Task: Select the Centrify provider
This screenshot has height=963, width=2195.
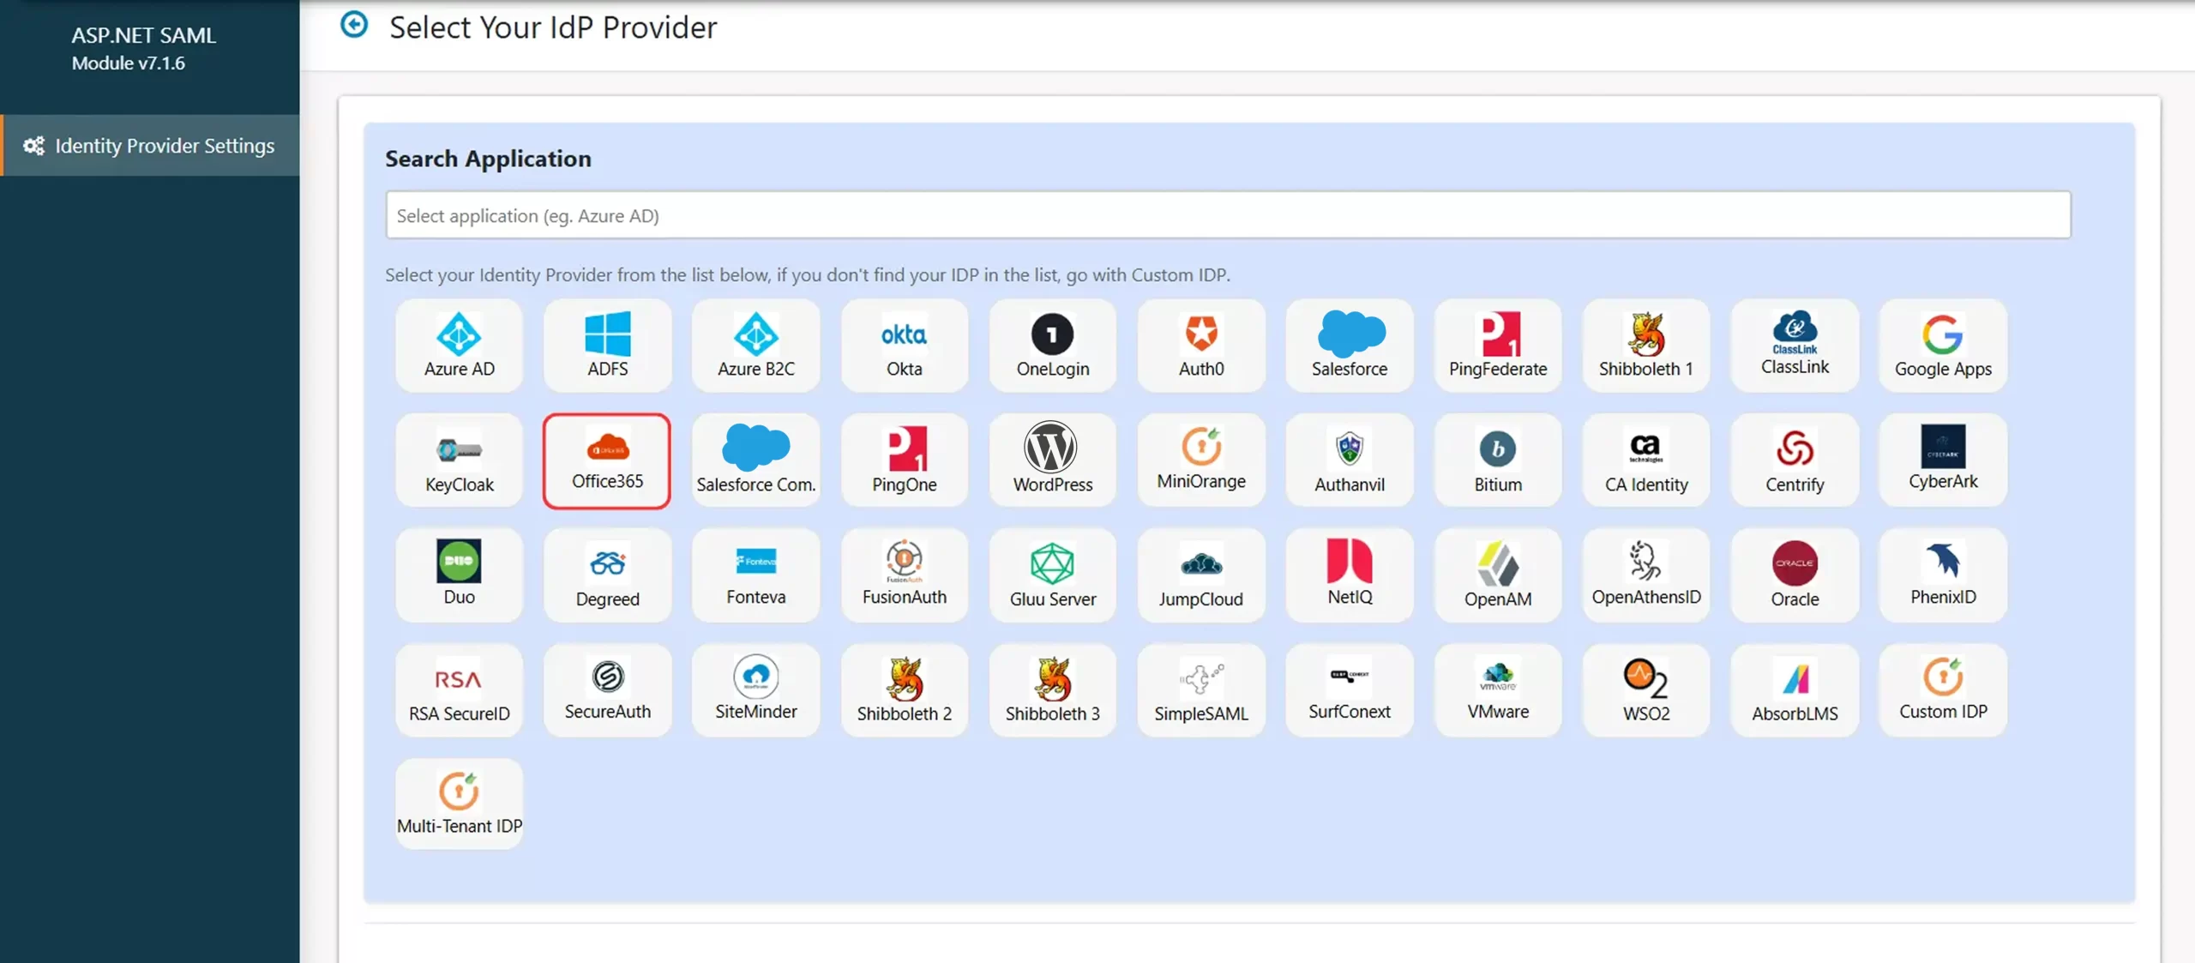Action: [x=1794, y=460]
